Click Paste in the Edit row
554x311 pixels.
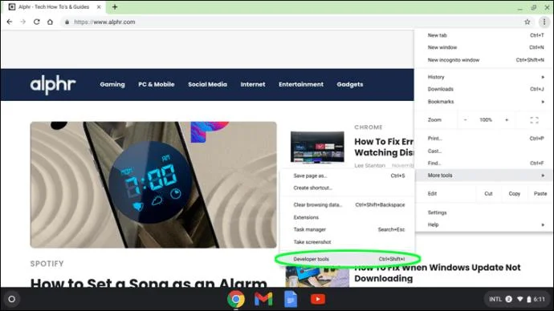click(x=540, y=194)
